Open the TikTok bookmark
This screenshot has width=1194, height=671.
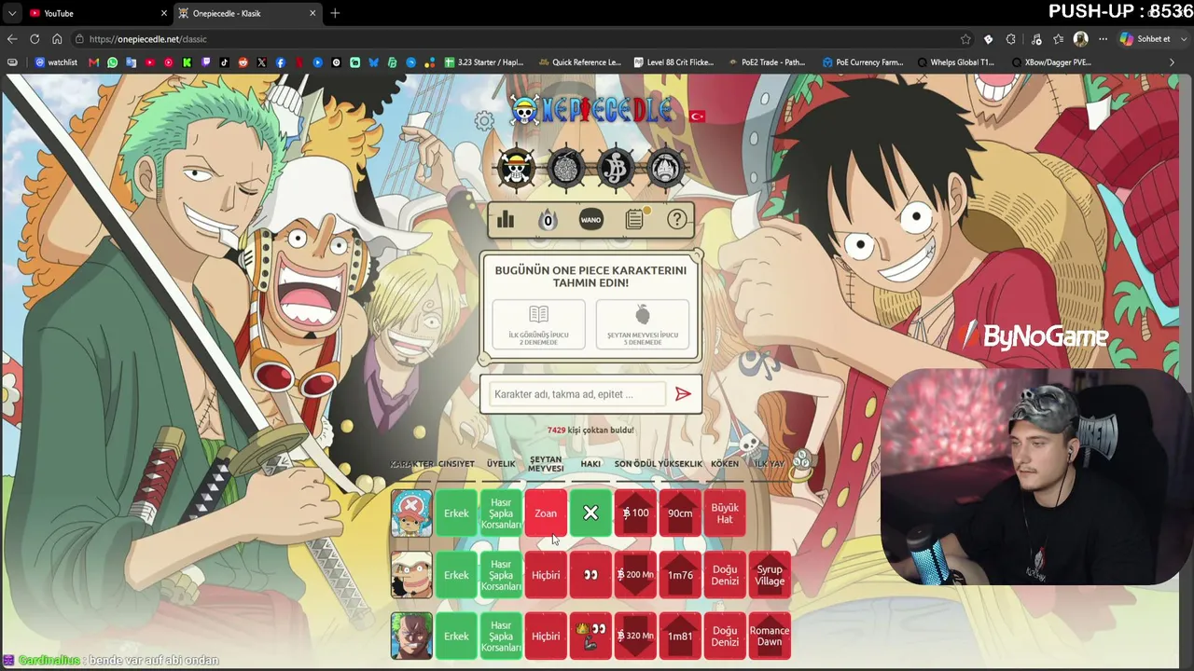coord(224,62)
